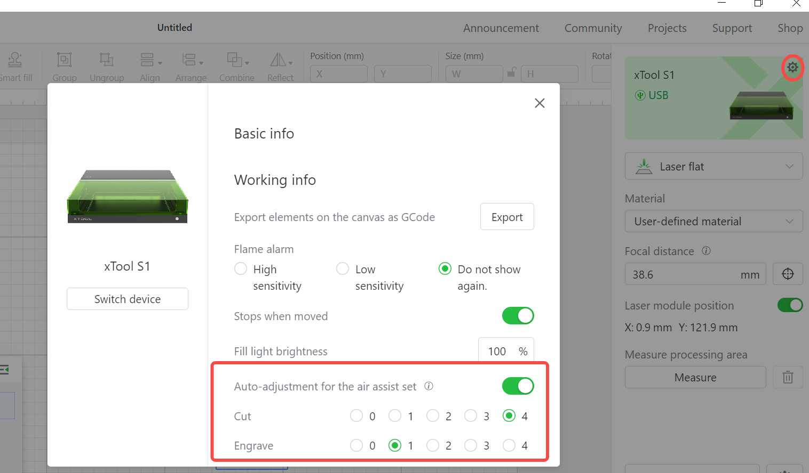
Task: Open the Shop menu
Action: (x=790, y=28)
